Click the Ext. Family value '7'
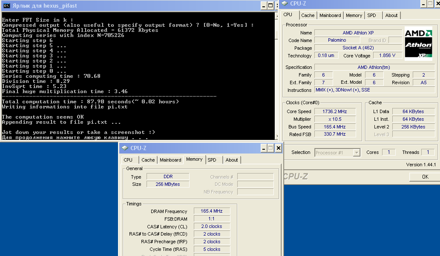The height and width of the screenshot is (256, 440). coord(324,82)
